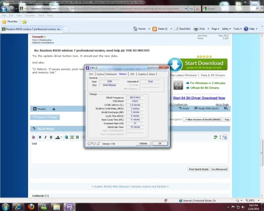Screen dimensions: 264x211
Task: Open the File menu in IE
Action: [x=4, y=15]
